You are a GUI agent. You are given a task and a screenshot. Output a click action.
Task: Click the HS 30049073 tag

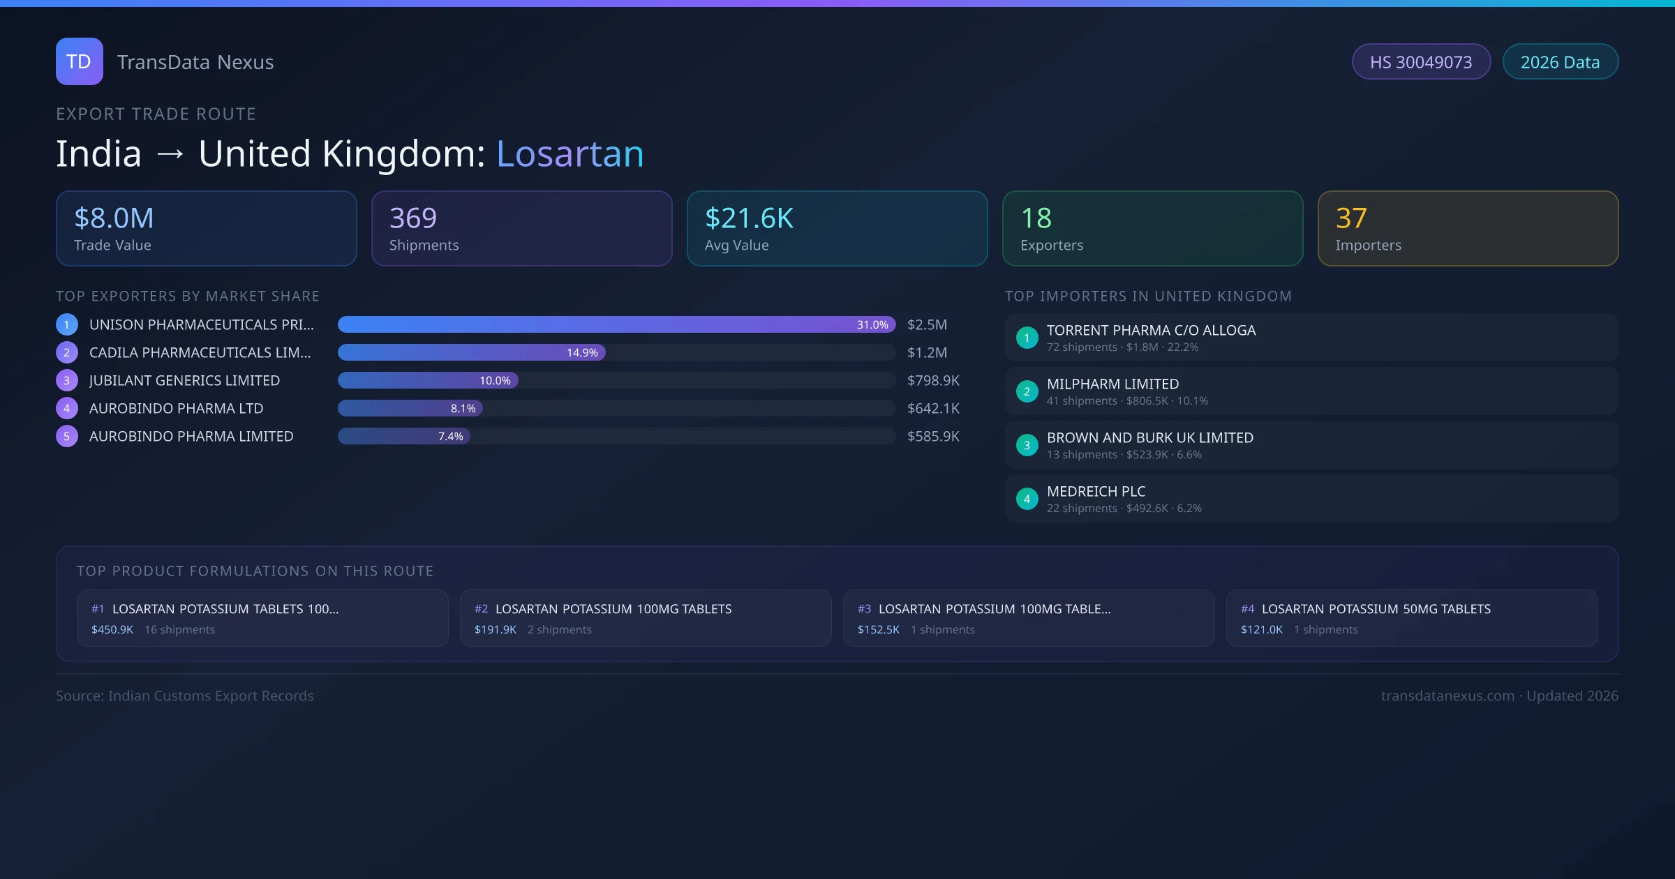click(x=1420, y=62)
